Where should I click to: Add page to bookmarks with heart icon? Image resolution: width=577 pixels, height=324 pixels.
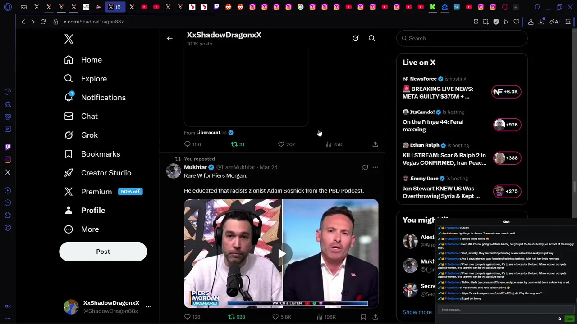[516, 22]
